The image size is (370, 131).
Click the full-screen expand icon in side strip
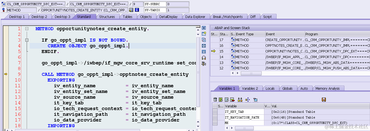tap(204, 46)
